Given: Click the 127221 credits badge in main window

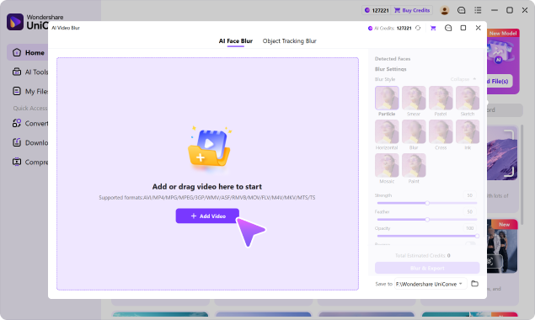Looking at the screenshot, I should coord(377,10).
